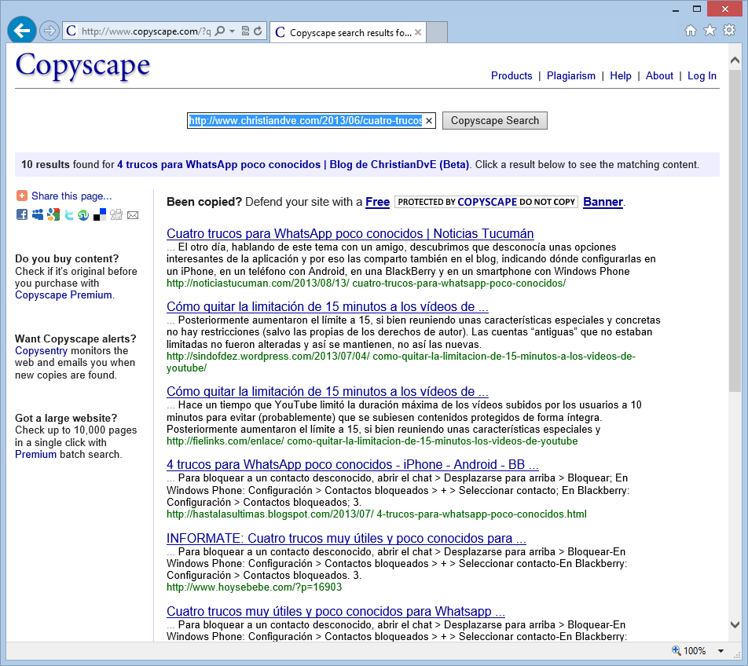The width and height of the screenshot is (748, 666).
Task: Open the '4 trucos para WhatsApp' source page link
Action: 293,164
